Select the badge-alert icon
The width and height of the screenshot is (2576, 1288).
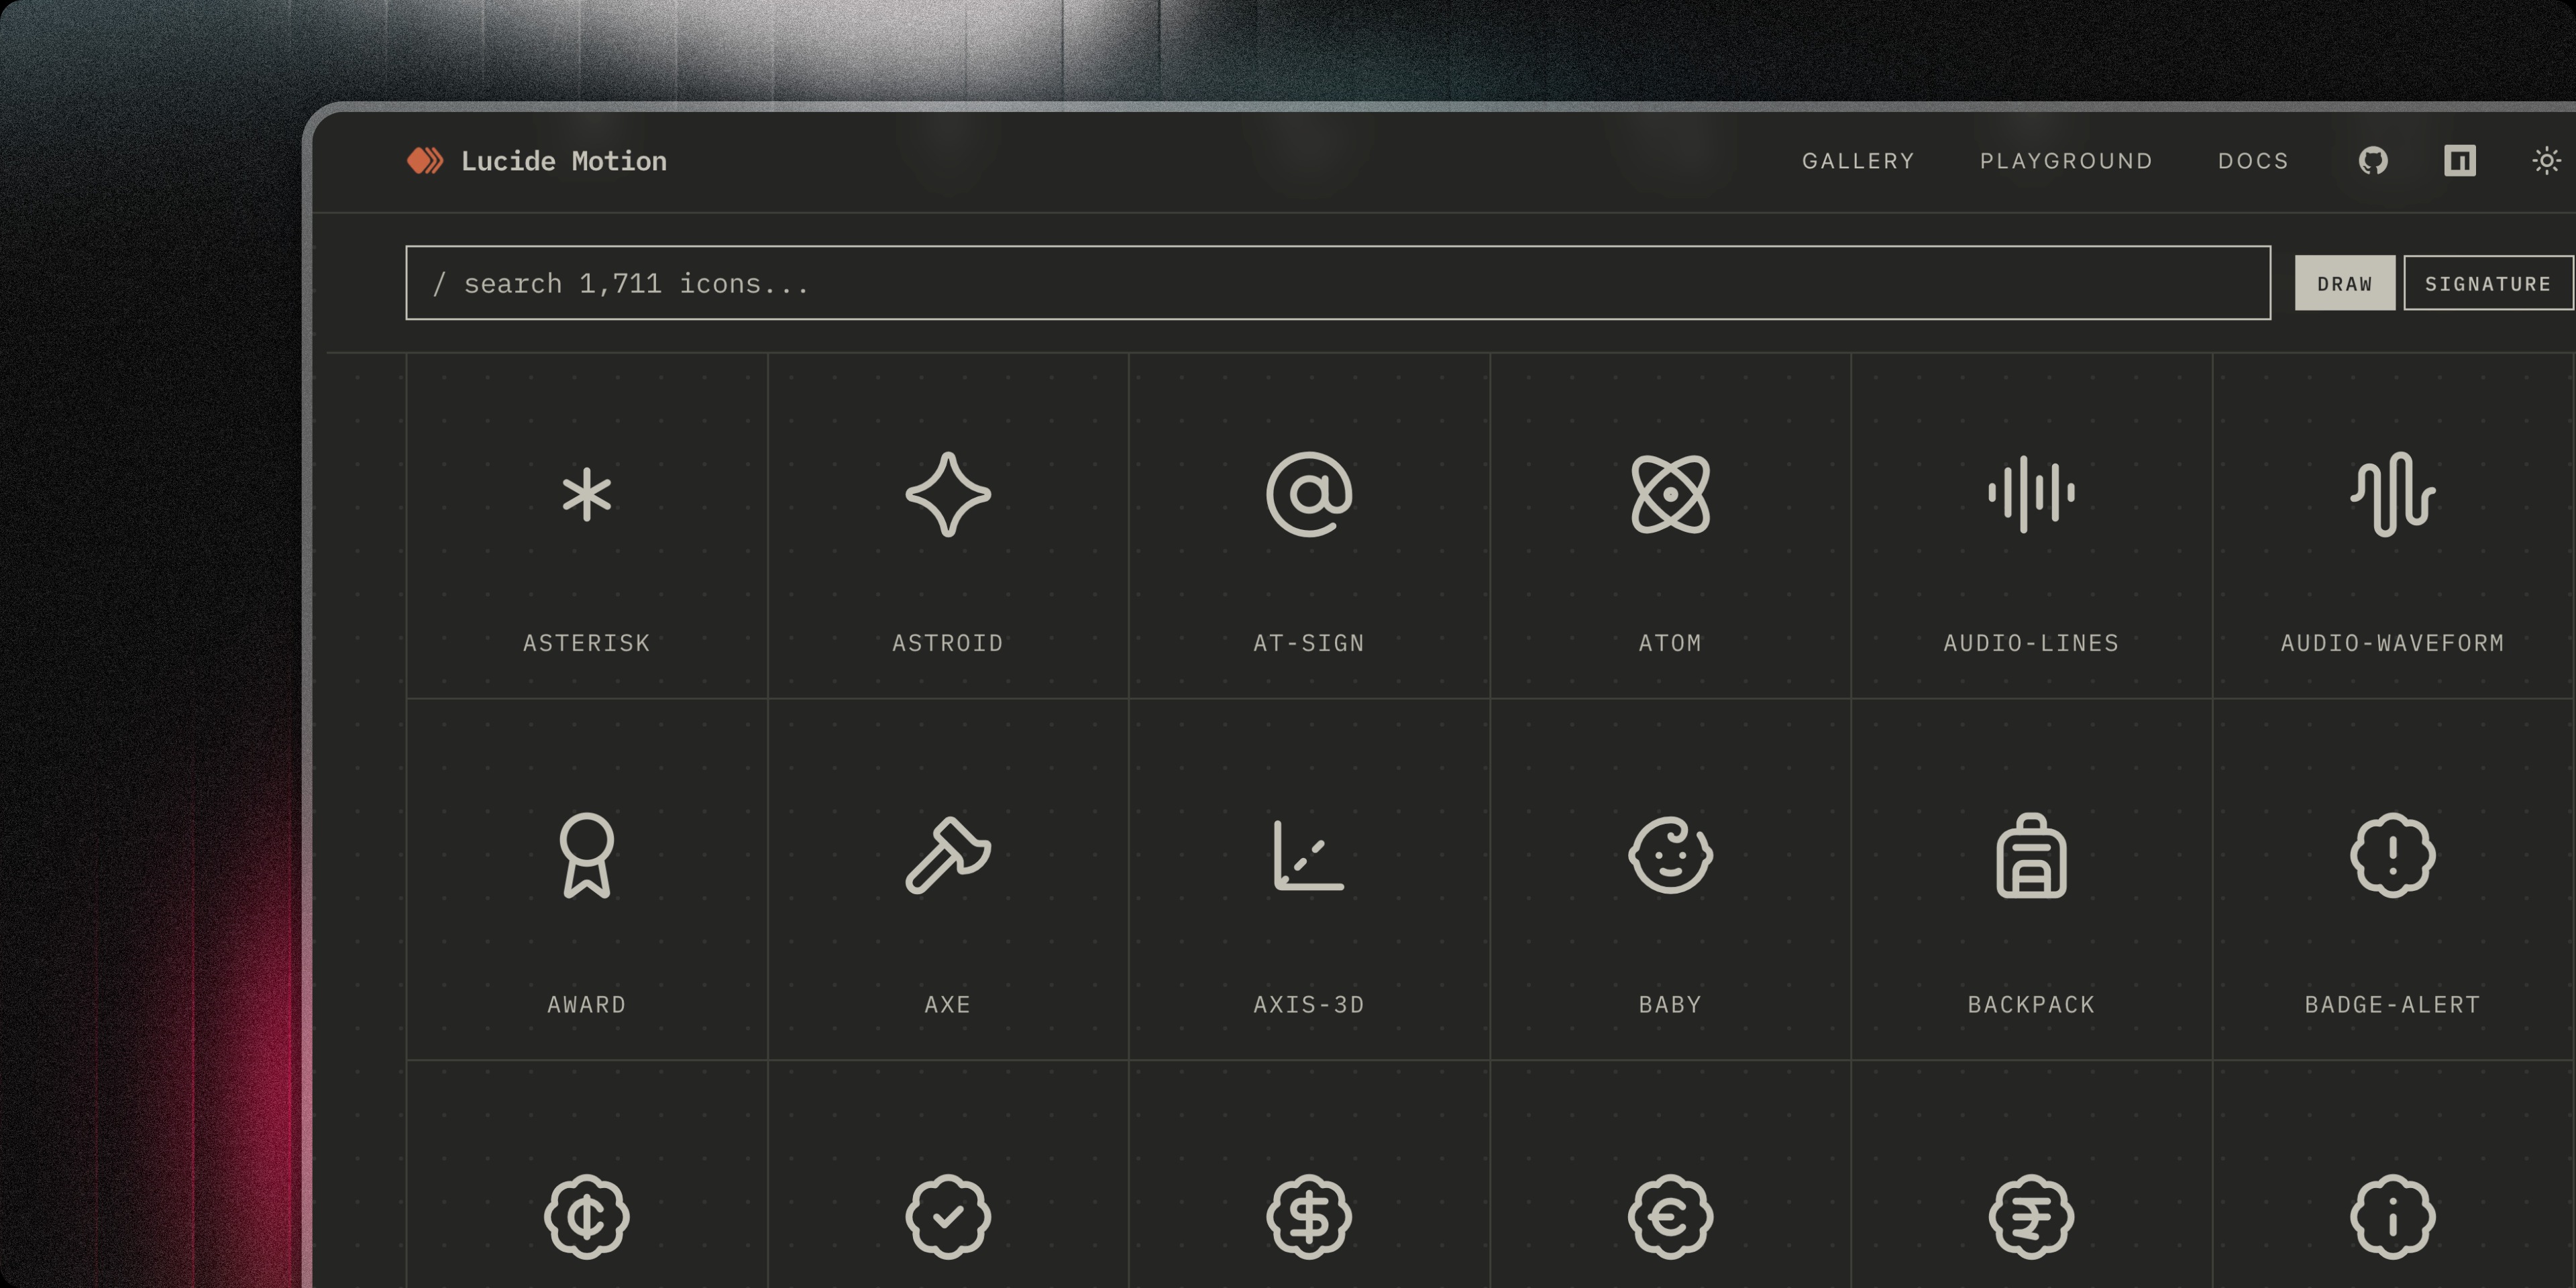click(2392, 856)
